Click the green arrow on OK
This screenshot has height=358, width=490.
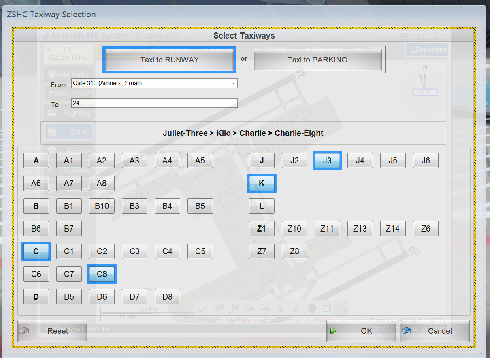point(333,331)
